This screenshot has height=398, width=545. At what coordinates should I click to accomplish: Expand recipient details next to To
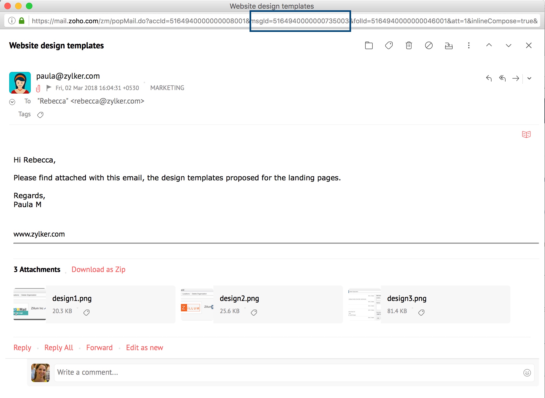(x=12, y=102)
